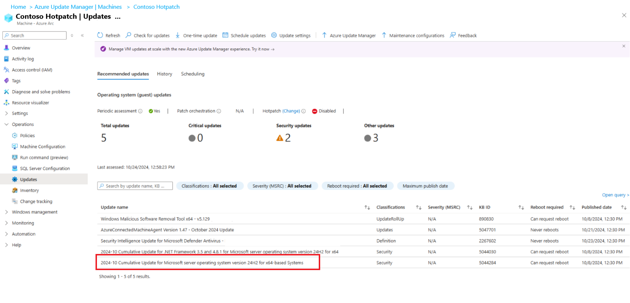Open Diagnose and solve problems
The height and width of the screenshot is (303, 630).
[41, 92]
